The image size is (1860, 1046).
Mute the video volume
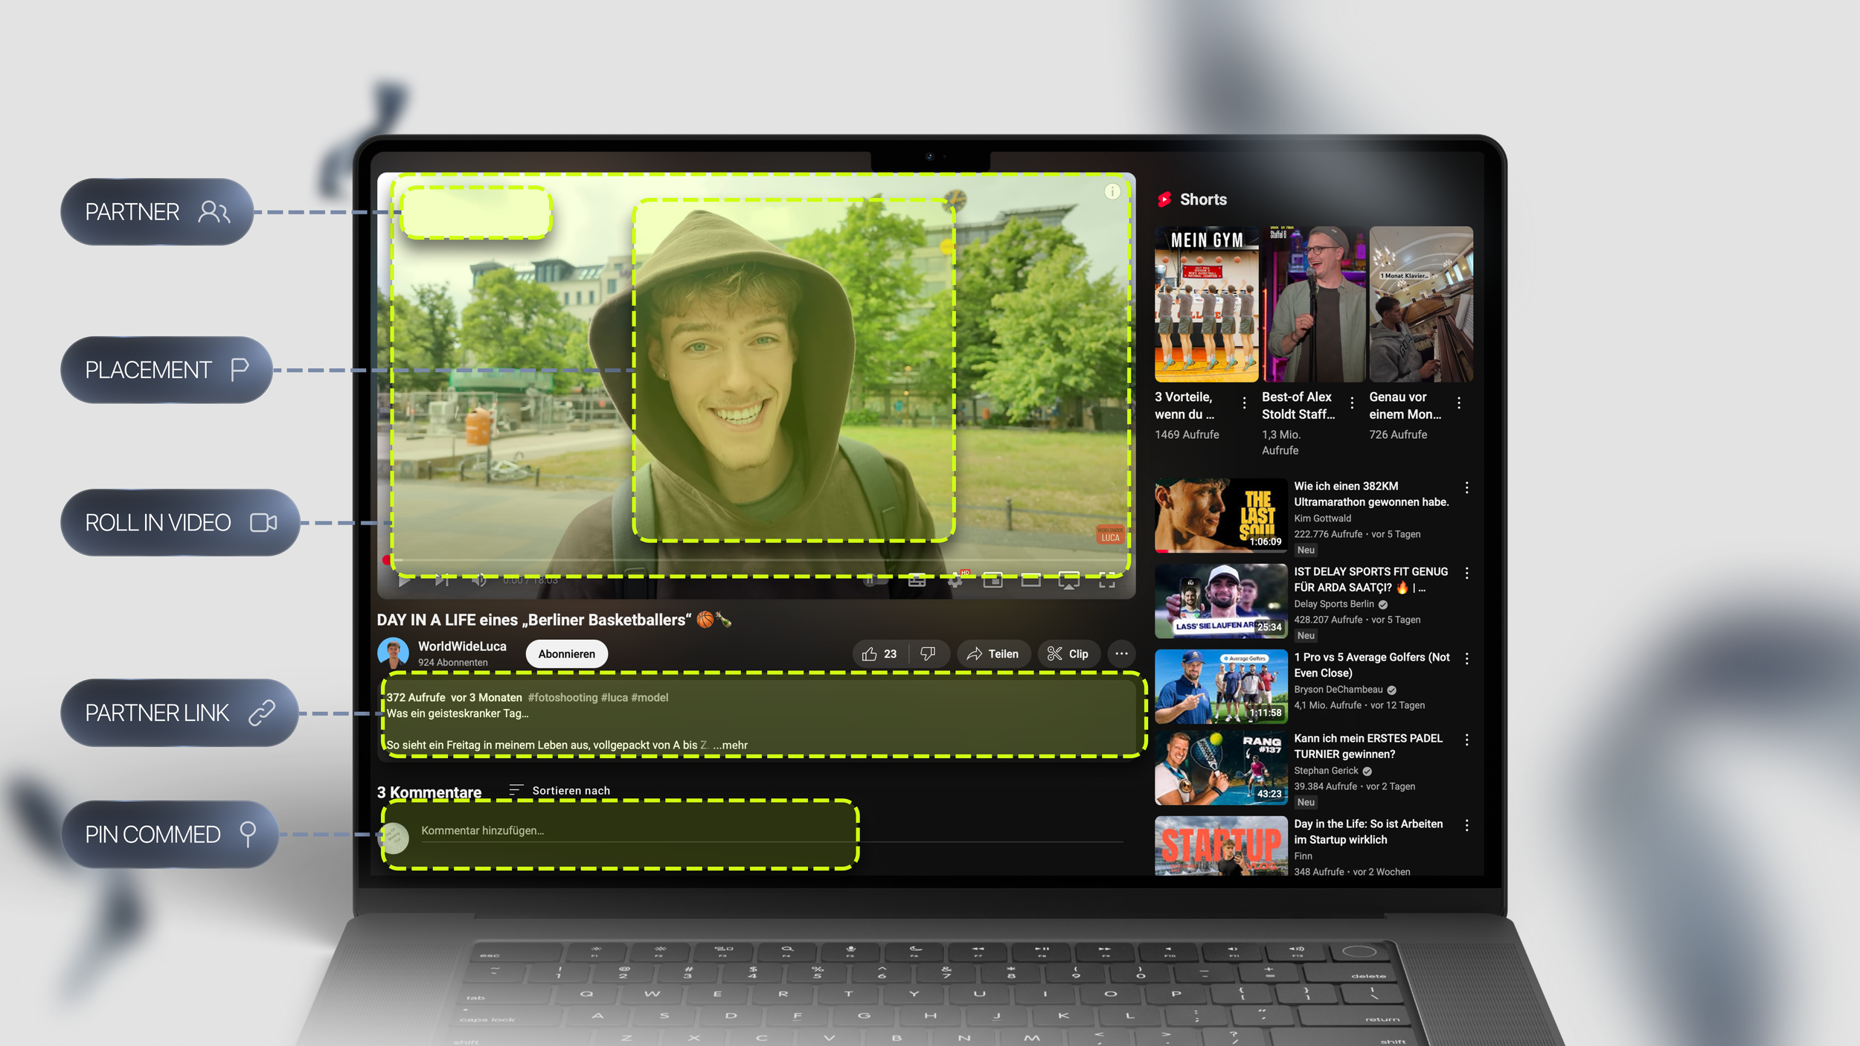tap(479, 581)
